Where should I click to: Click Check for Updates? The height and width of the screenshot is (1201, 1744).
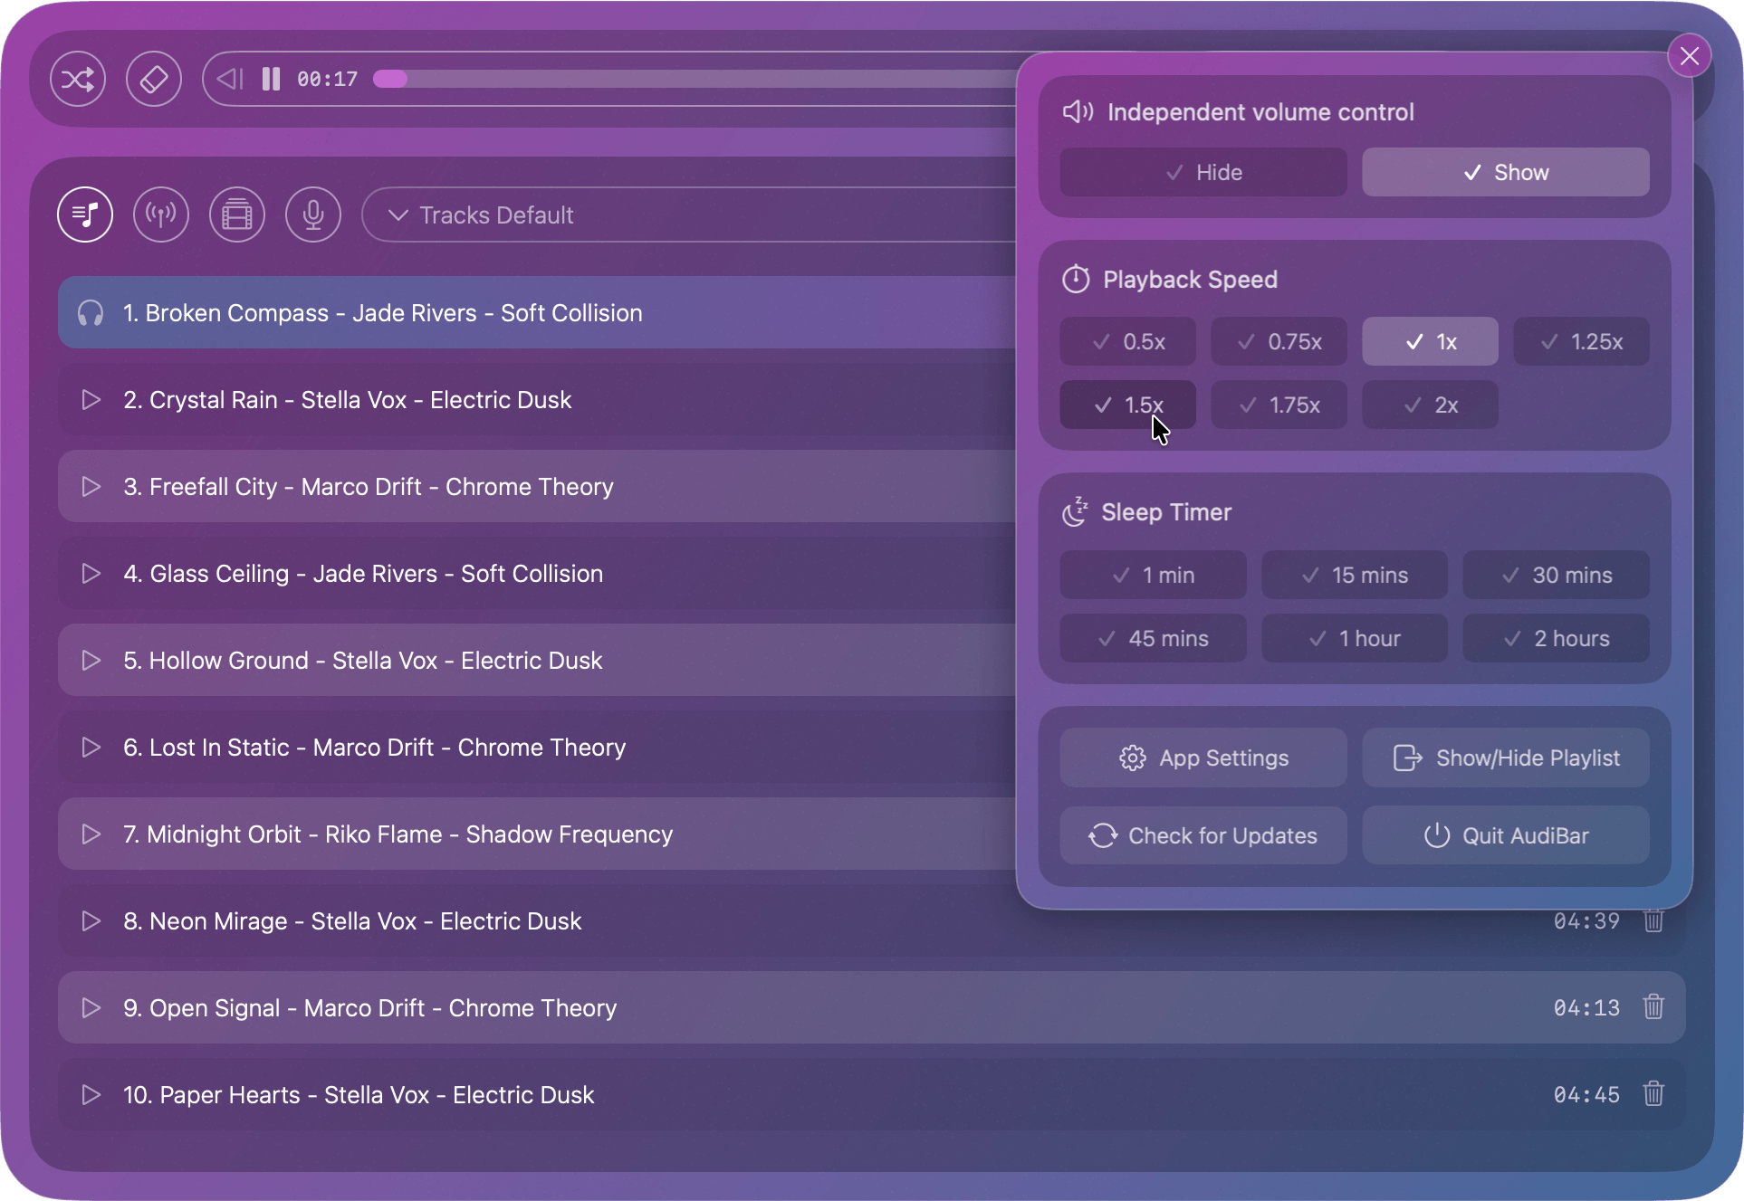tap(1203, 835)
